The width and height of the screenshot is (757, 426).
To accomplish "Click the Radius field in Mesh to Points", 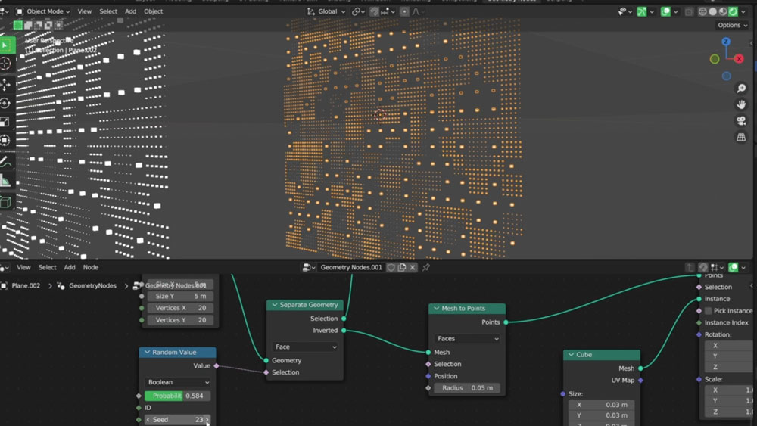I will 467,388.
